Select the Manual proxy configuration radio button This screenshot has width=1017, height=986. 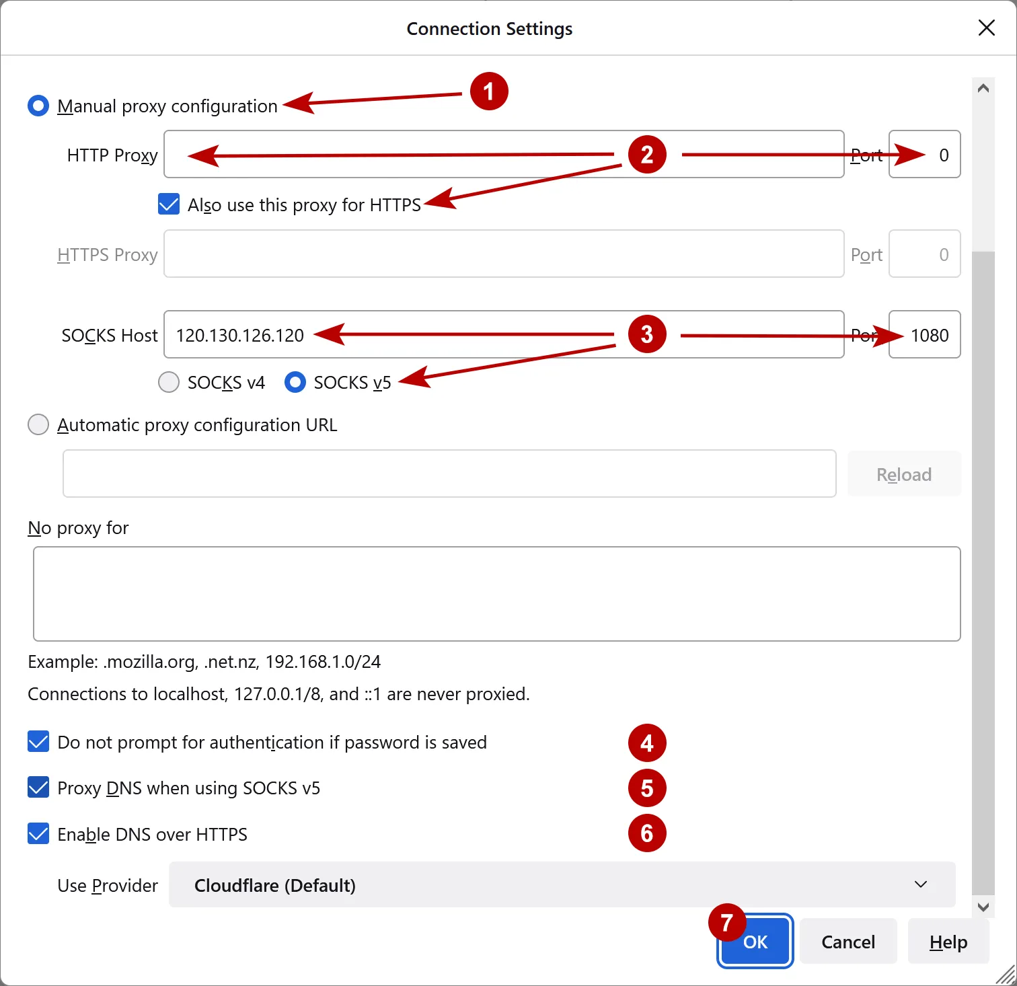(x=38, y=106)
